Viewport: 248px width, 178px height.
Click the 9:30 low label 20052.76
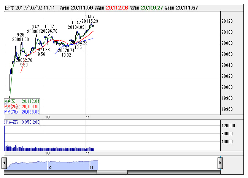click(24, 60)
